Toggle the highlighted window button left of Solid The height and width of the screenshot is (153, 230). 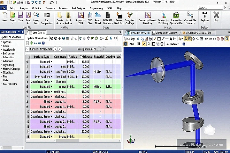[126, 44]
